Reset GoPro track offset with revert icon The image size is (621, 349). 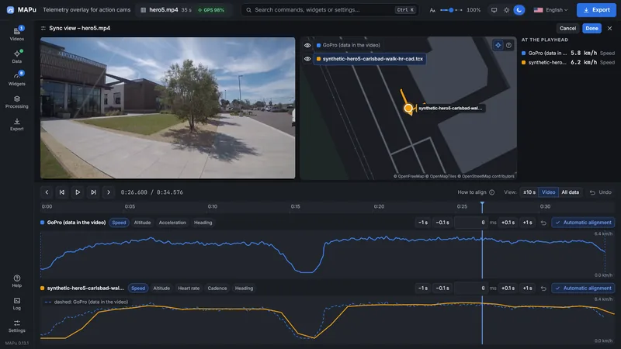543,223
